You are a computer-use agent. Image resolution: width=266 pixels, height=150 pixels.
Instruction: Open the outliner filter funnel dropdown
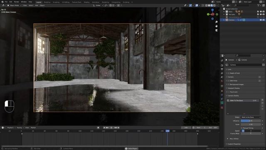tap(259, 5)
